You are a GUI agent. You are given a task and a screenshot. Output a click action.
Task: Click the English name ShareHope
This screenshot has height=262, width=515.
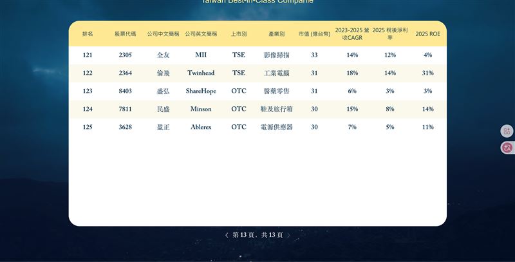(x=201, y=91)
